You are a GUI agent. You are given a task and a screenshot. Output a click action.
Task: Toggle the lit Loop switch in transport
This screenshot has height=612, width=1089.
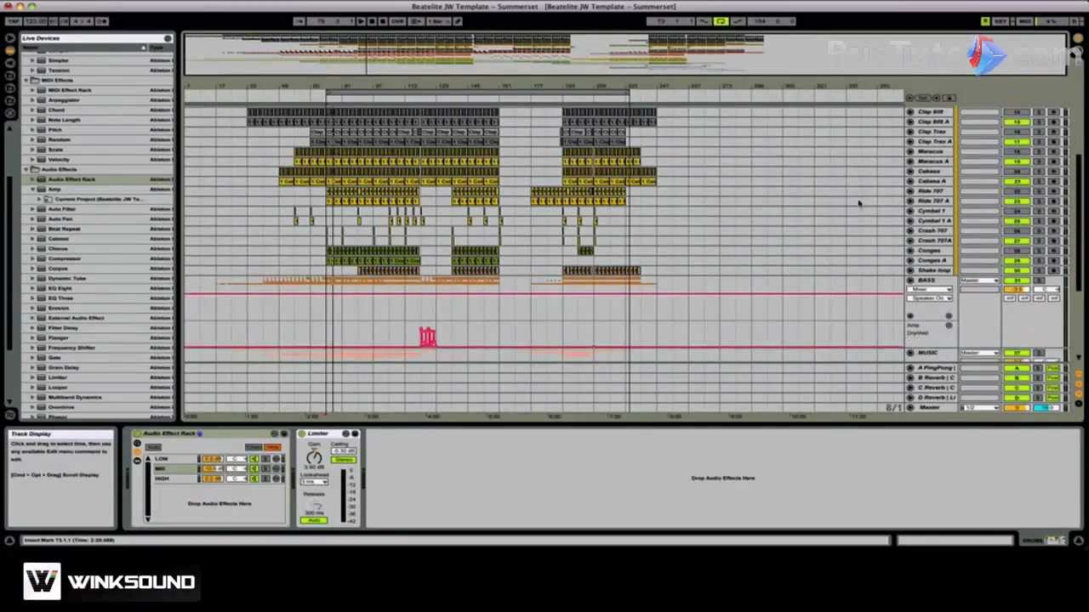pyautogui.click(x=721, y=21)
